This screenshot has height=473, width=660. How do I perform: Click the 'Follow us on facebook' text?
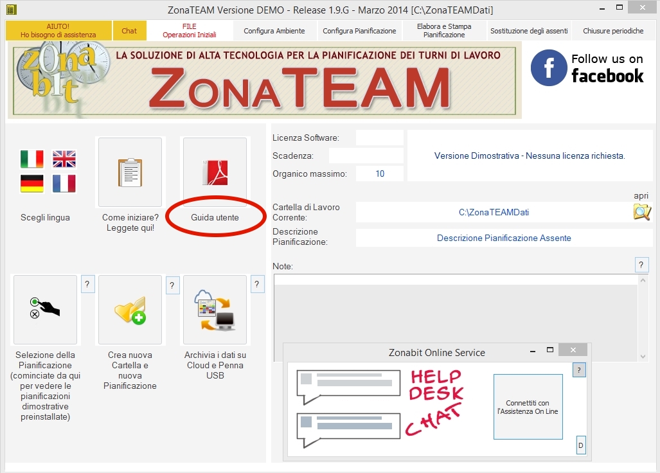(607, 69)
